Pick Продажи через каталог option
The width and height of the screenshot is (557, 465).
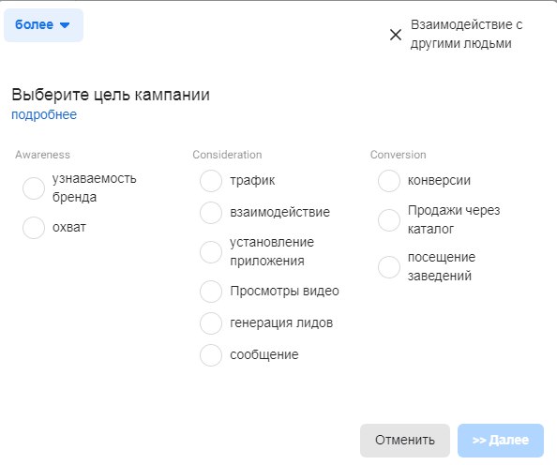[389, 220]
